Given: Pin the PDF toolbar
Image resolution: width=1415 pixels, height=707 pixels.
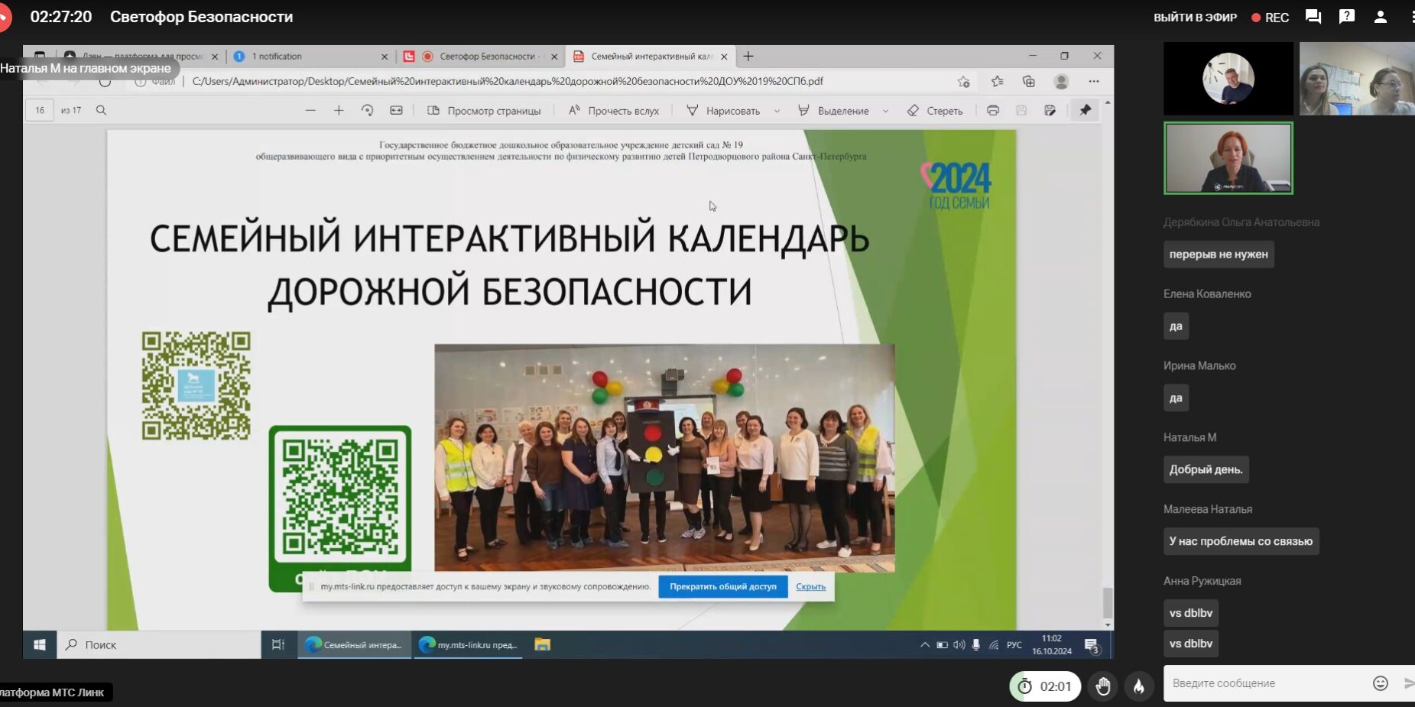Looking at the screenshot, I should pos(1086,110).
